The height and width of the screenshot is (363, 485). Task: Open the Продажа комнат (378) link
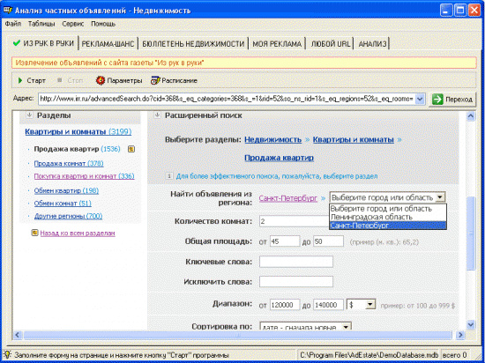(x=69, y=163)
